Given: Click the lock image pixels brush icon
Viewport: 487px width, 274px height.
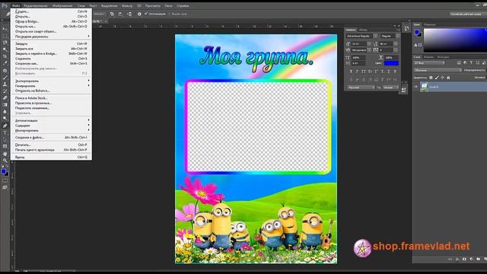Looking at the screenshot, I should tap(437, 78).
